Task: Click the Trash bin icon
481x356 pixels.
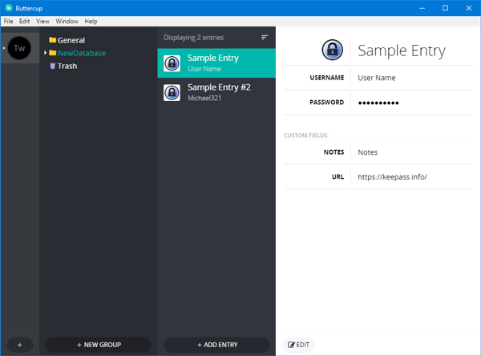Action: [x=52, y=66]
